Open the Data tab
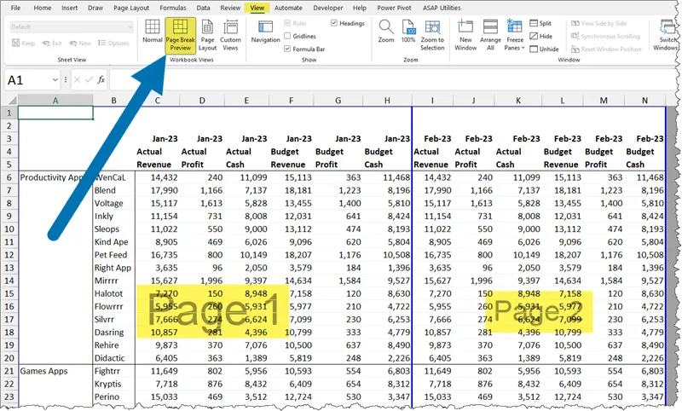 click(203, 8)
